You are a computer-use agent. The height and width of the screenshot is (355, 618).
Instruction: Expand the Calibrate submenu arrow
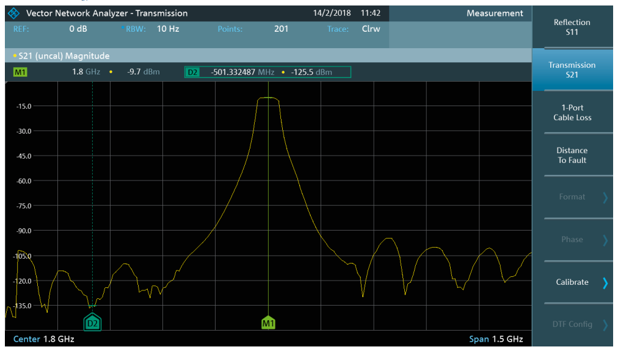click(x=605, y=282)
